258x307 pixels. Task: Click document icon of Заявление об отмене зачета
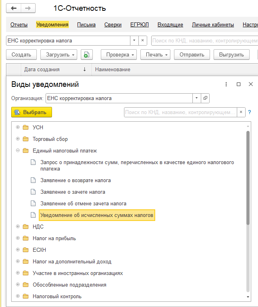click(33, 203)
